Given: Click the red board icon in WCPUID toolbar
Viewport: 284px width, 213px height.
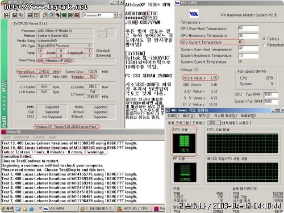Looking at the screenshot, I should click(77, 15).
